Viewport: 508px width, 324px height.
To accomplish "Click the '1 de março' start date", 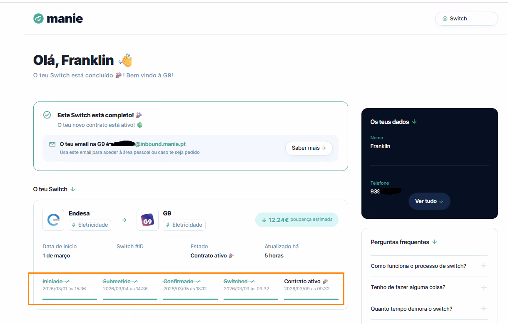I will (x=56, y=256).
